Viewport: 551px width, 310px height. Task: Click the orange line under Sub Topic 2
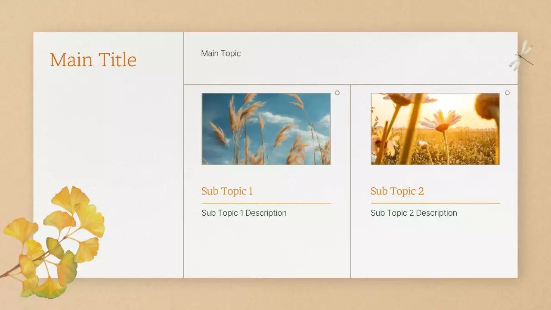click(435, 203)
